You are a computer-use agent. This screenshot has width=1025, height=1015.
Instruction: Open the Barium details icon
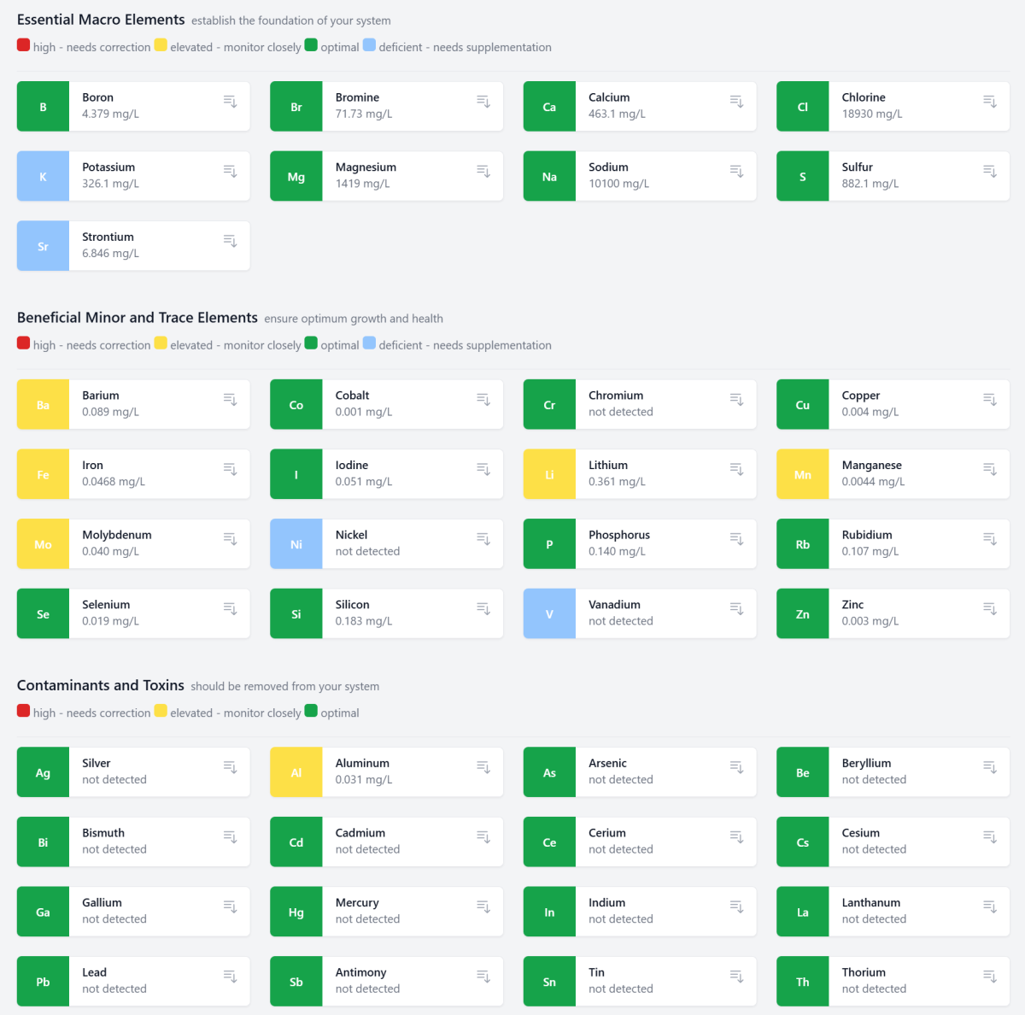(231, 400)
